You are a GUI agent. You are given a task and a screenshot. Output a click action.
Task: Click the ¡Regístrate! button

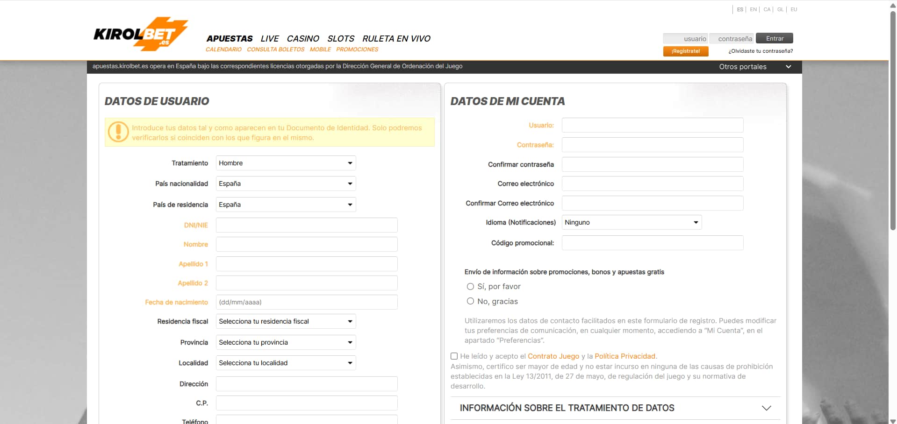(685, 51)
